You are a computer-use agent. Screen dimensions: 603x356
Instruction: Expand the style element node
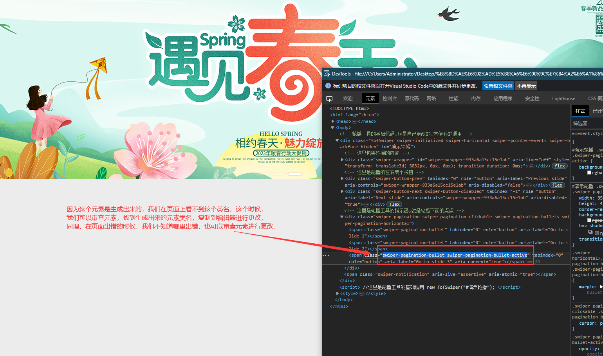tap(338, 293)
